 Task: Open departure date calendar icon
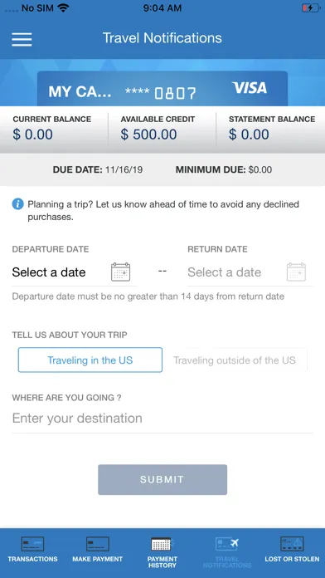click(121, 272)
